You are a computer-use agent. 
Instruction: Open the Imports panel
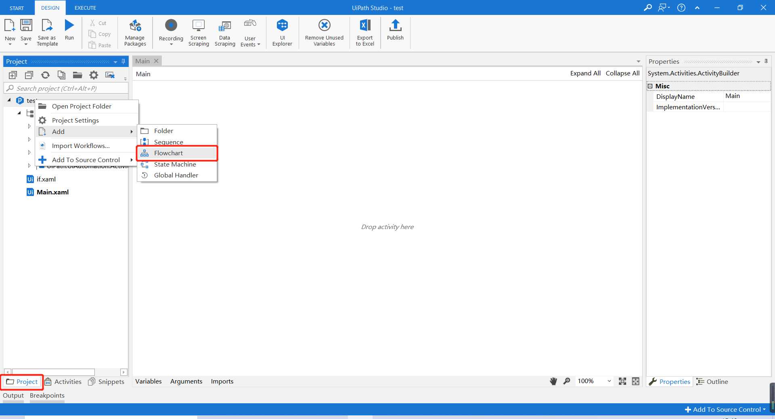pyautogui.click(x=222, y=381)
